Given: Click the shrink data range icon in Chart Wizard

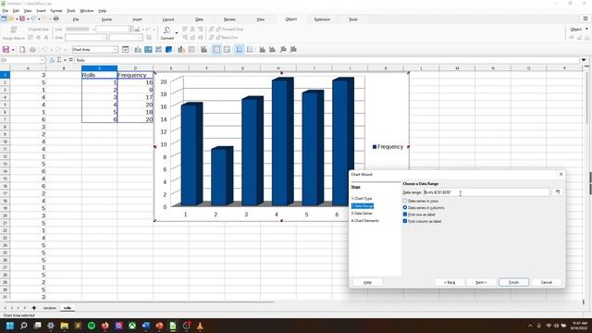Looking at the screenshot, I should 558,192.
